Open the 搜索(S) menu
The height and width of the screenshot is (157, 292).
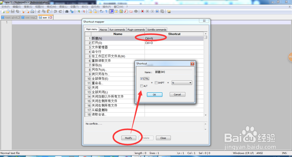[x=28, y=7]
